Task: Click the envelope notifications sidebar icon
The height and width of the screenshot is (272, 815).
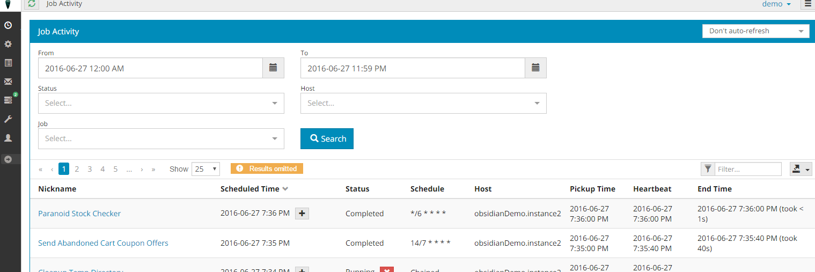Action: point(8,82)
